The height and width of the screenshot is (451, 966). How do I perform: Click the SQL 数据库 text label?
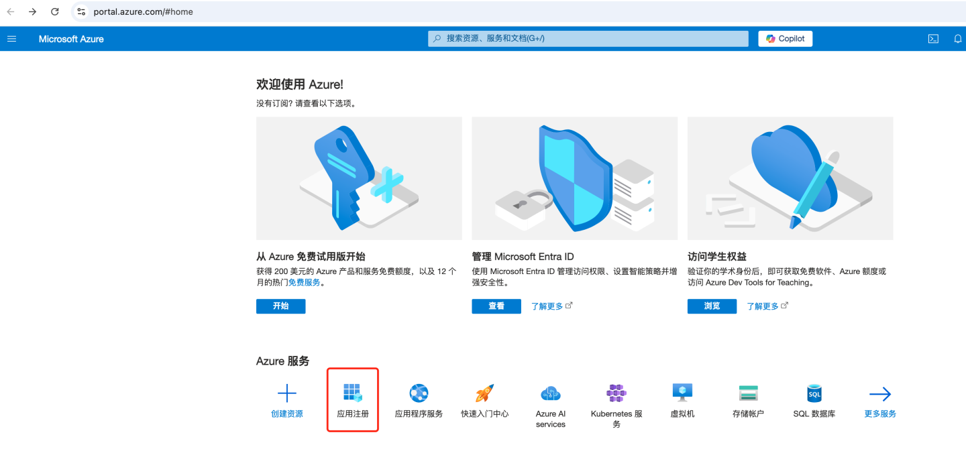pos(814,414)
